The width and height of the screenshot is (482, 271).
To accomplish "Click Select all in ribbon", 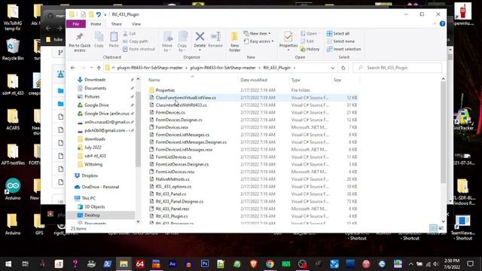I will point(338,33).
